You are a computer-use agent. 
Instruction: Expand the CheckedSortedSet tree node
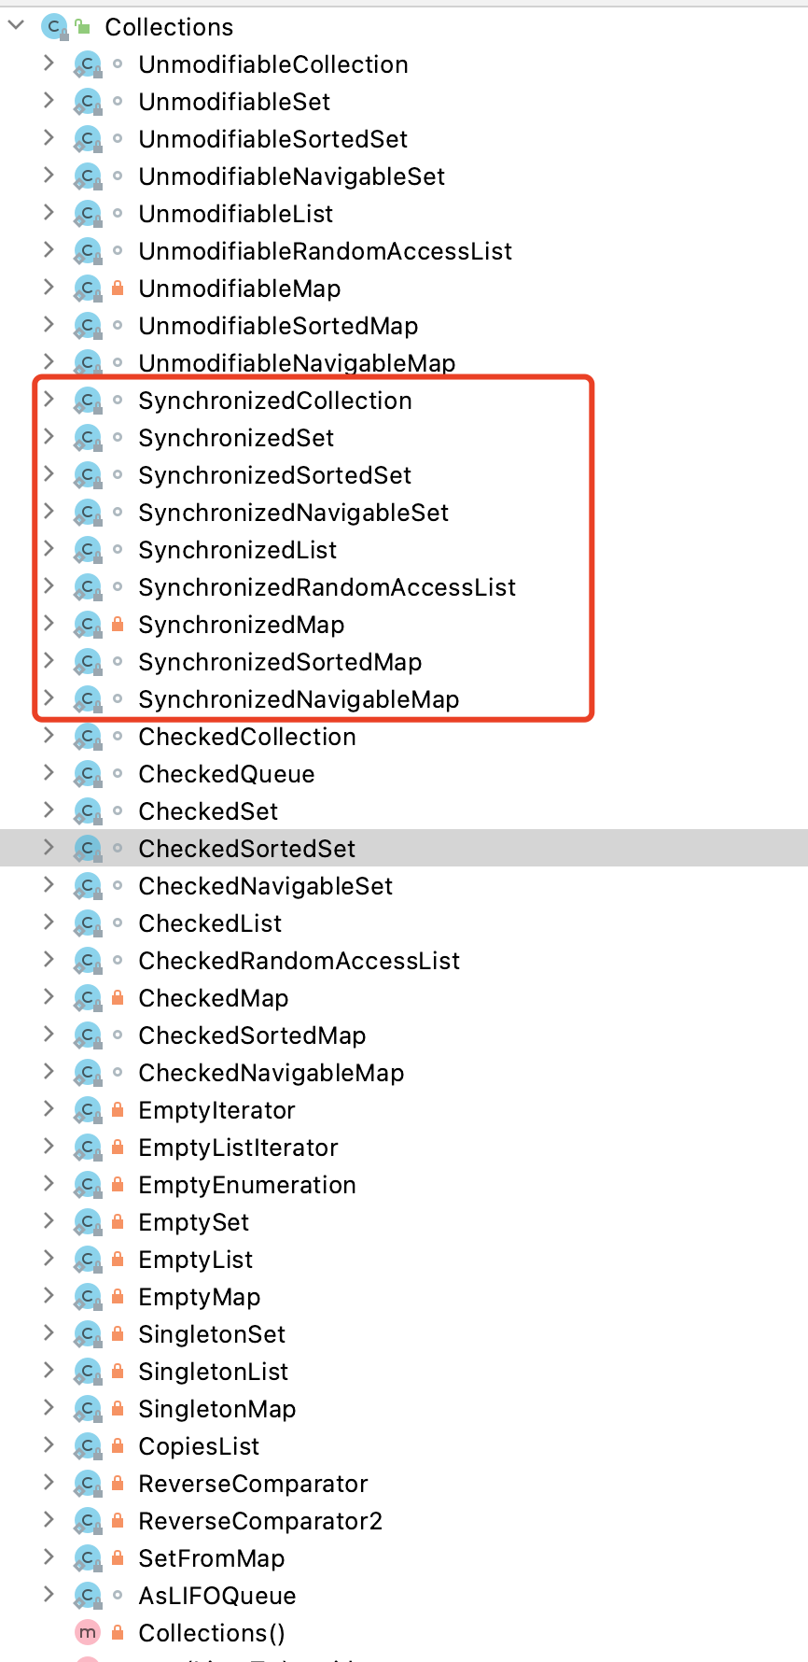(x=49, y=848)
